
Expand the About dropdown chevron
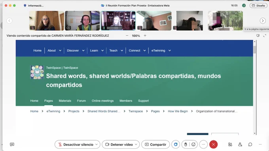click(x=60, y=50)
